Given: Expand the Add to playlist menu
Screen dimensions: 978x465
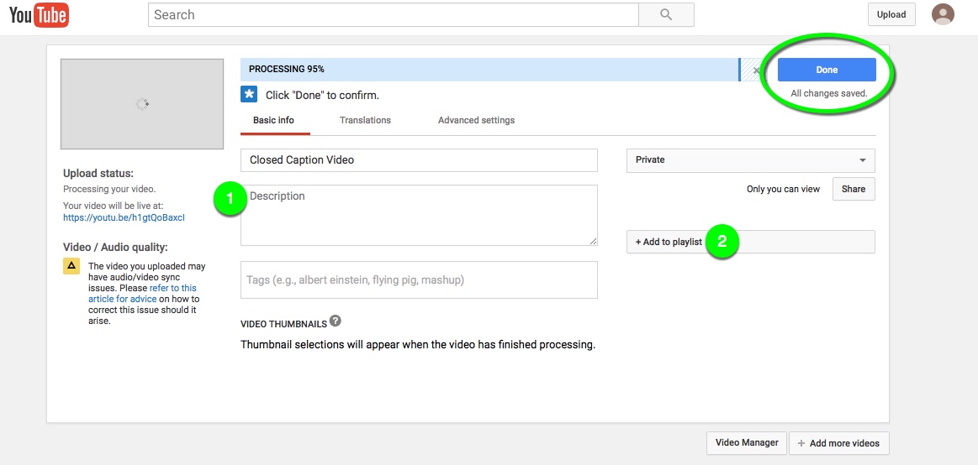Looking at the screenshot, I should [x=669, y=242].
